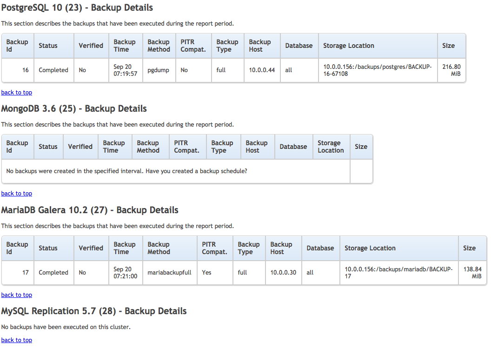
Task: Click PITR Compat. value "No" in backup 16 row
Action: click(x=184, y=70)
